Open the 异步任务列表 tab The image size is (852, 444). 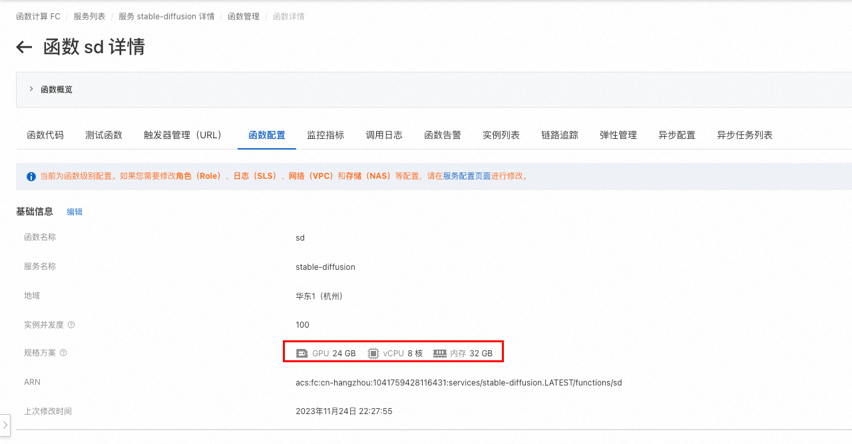click(745, 135)
